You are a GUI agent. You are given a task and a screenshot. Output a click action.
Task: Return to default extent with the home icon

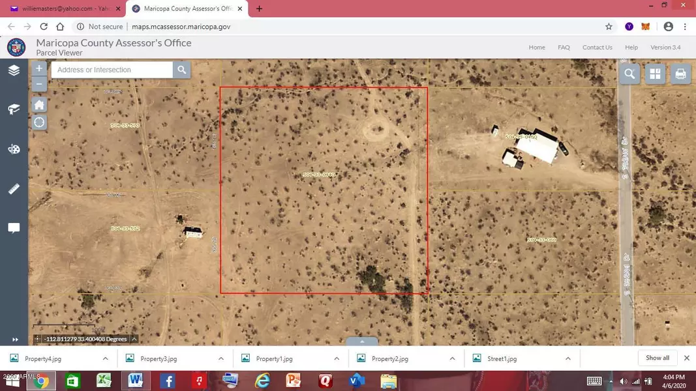pos(38,104)
